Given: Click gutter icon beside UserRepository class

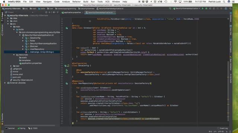Looking at the screenshot, I should (x=67, y=83).
